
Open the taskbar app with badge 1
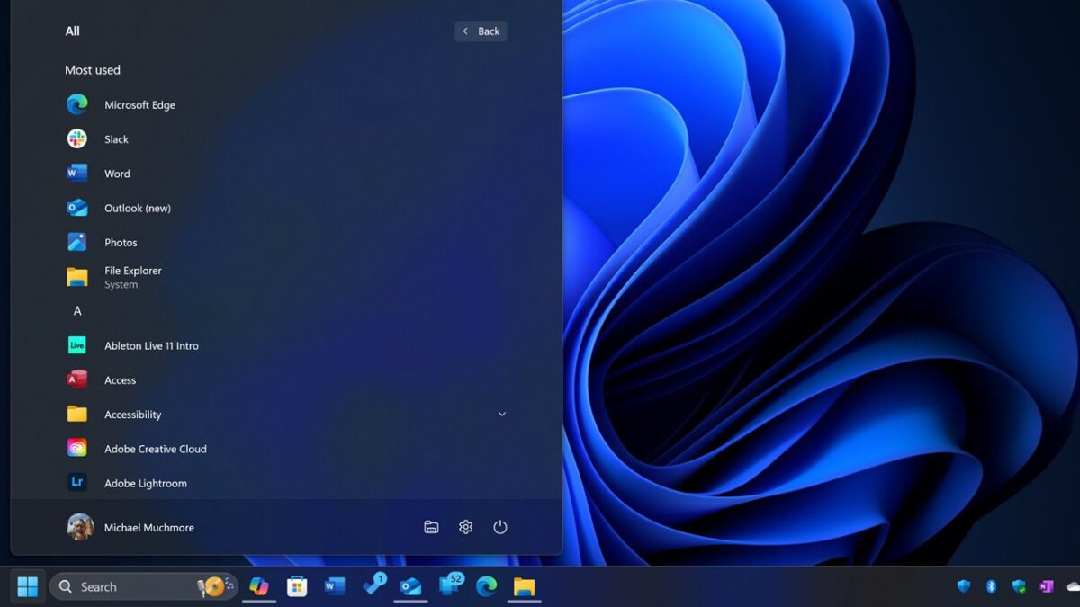point(373,586)
